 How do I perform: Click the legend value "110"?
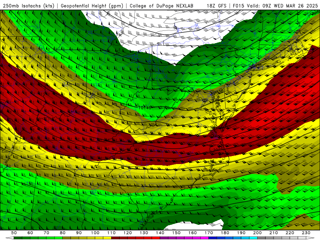pos(111,233)
